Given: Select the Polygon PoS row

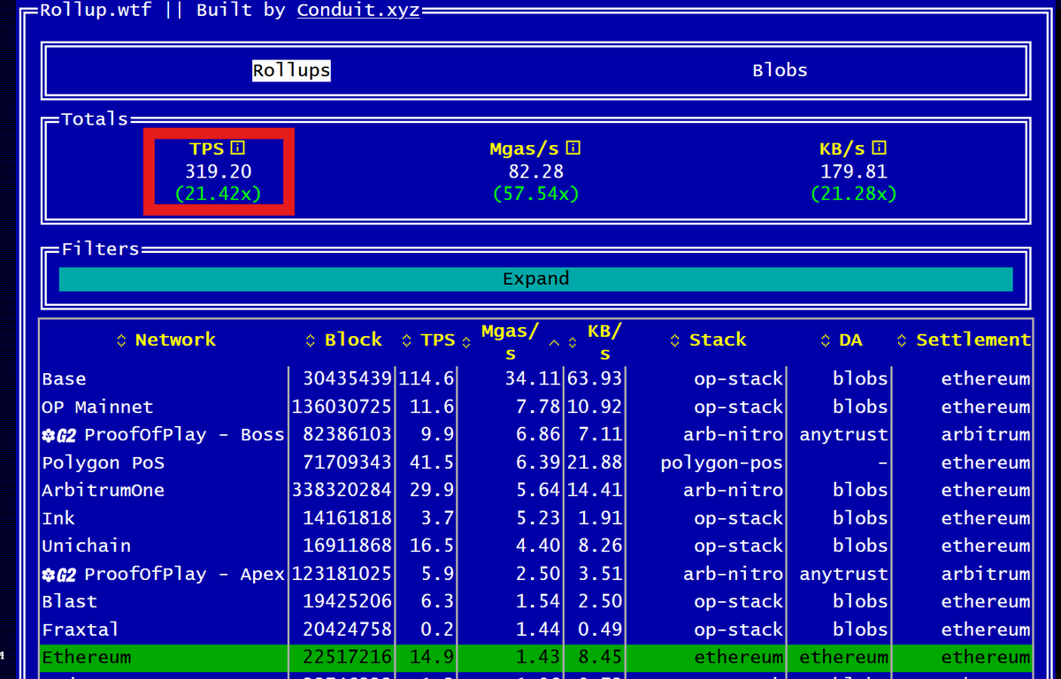Looking at the screenshot, I should [x=536, y=462].
